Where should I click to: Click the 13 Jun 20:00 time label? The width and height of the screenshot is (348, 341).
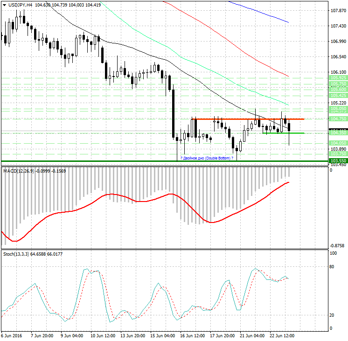tap(133, 335)
